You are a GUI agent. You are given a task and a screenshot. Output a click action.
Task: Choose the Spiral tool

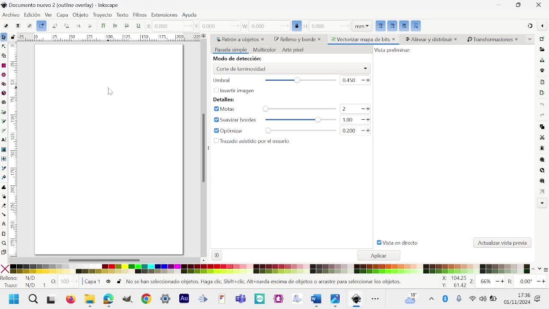tap(4, 103)
